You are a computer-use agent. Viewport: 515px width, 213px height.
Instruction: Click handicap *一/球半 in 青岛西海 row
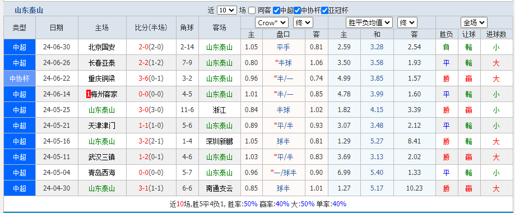point(284,173)
